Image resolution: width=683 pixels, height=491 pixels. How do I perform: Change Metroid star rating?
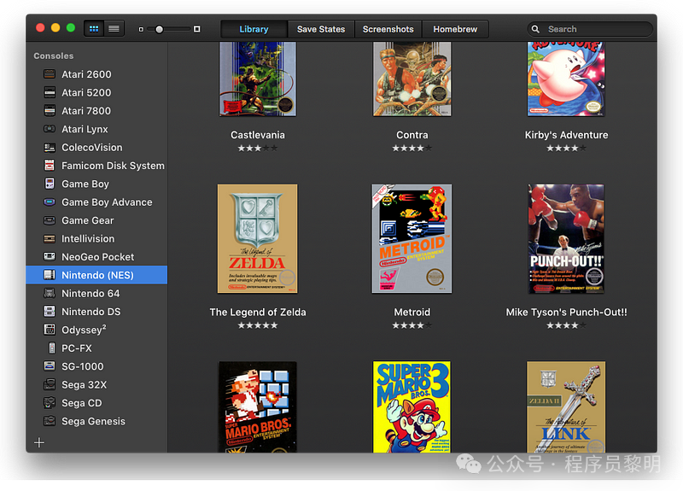pos(412,325)
